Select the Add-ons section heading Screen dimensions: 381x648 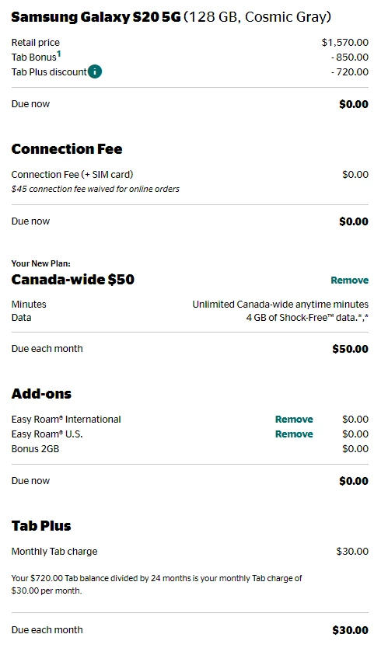click(x=41, y=393)
